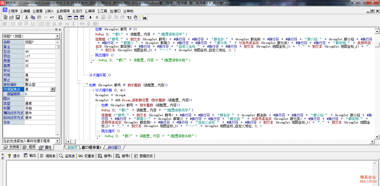Click the binoculars find icon

(144, 17)
